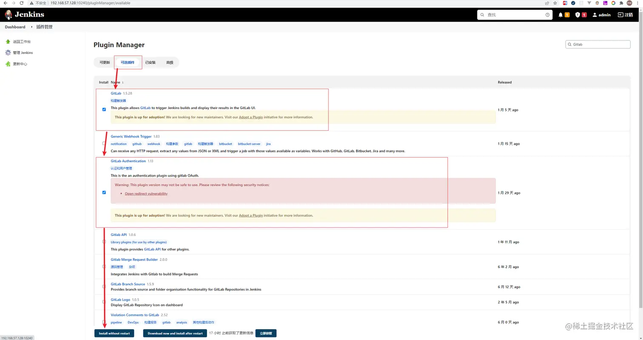Switch to the 可更新 tab

(x=105, y=62)
